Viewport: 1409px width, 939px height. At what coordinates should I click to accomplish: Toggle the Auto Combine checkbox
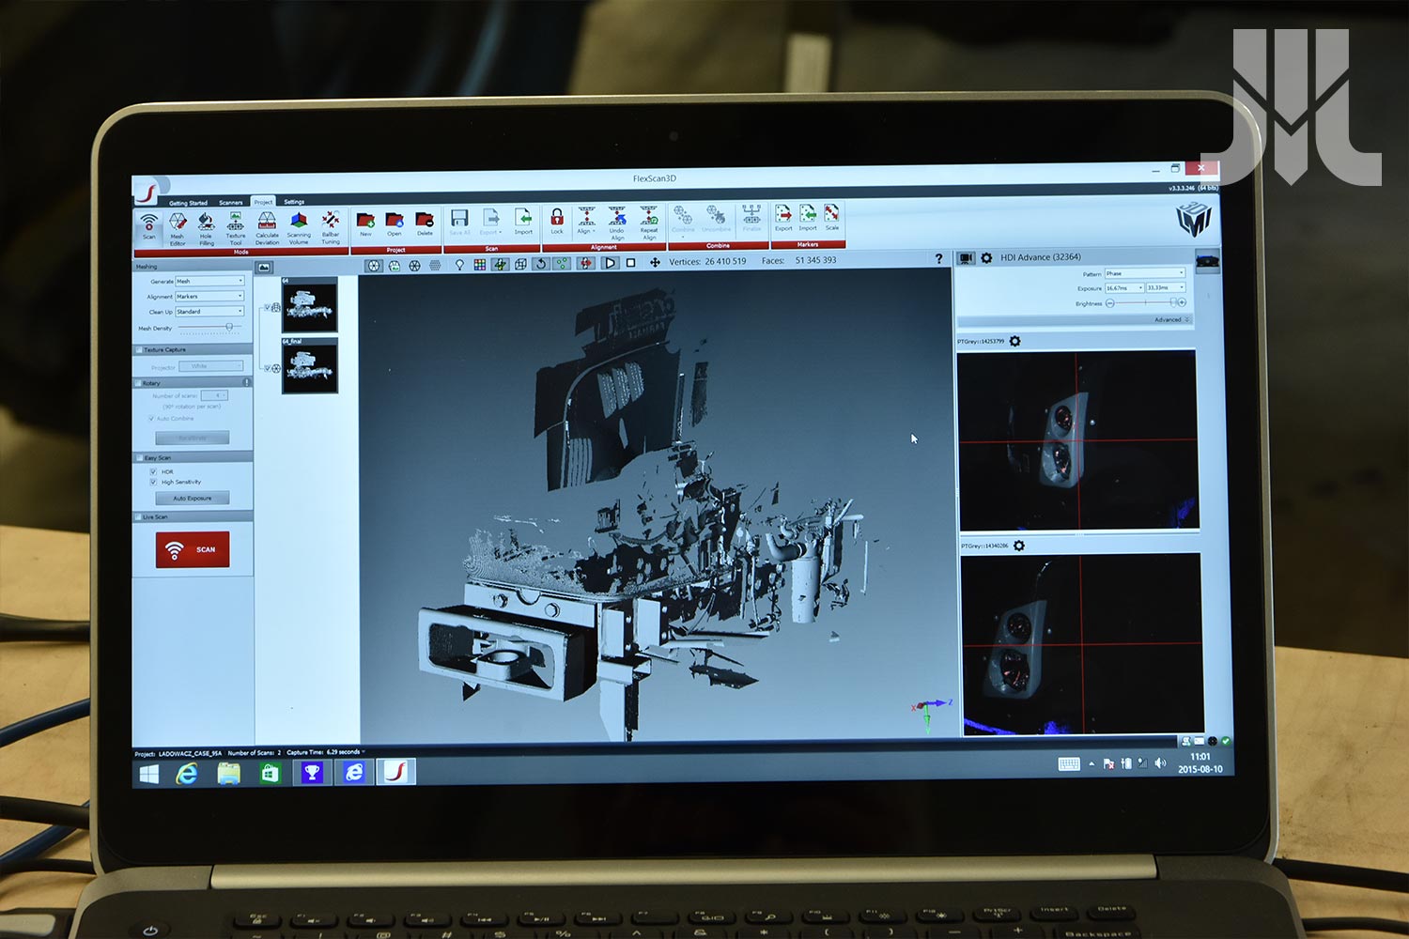pos(151,418)
